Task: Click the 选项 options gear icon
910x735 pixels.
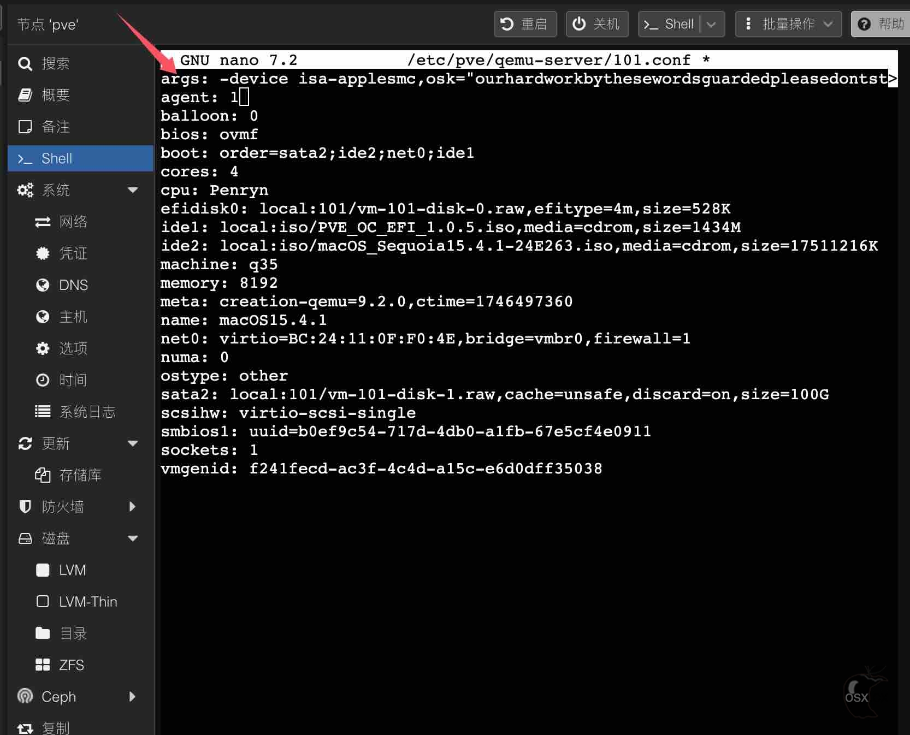Action: pyautogui.click(x=43, y=348)
